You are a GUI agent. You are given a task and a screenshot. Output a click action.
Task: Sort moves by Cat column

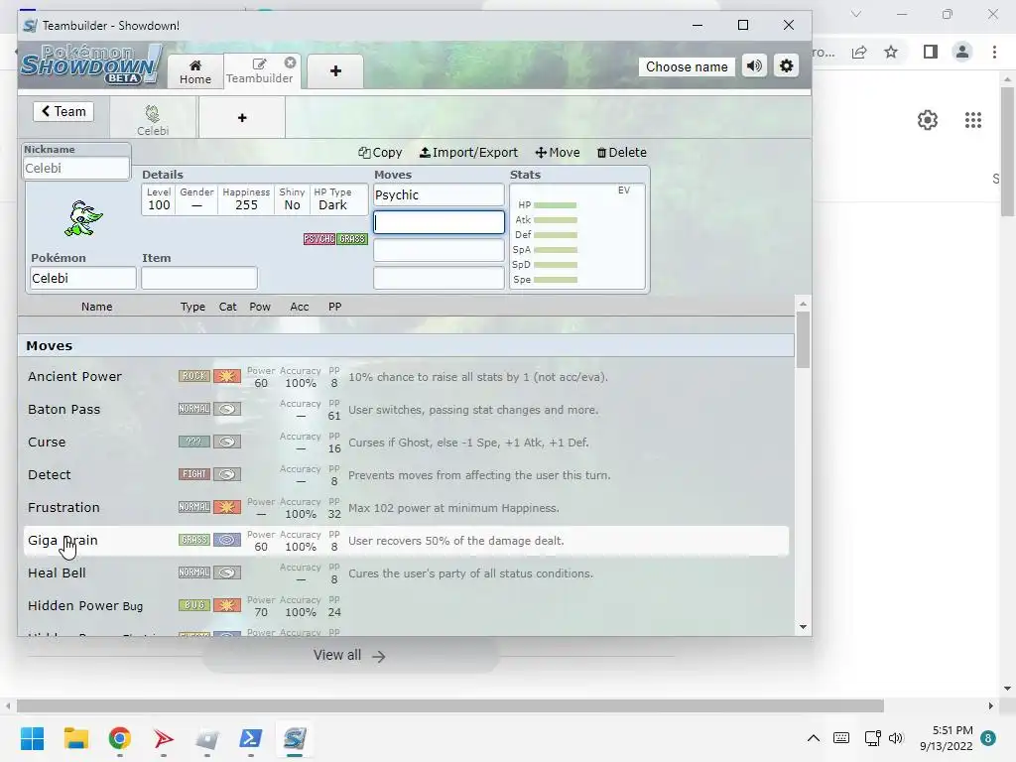227,307
